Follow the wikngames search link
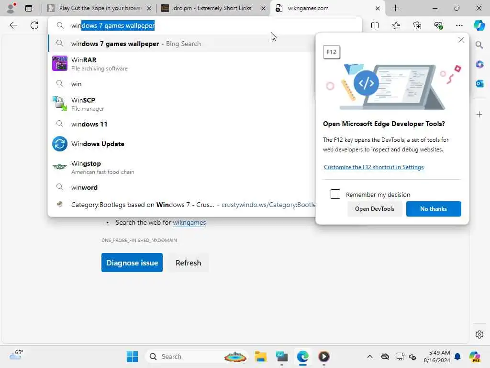The width and height of the screenshot is (490, 368). [x=189, y=222]
